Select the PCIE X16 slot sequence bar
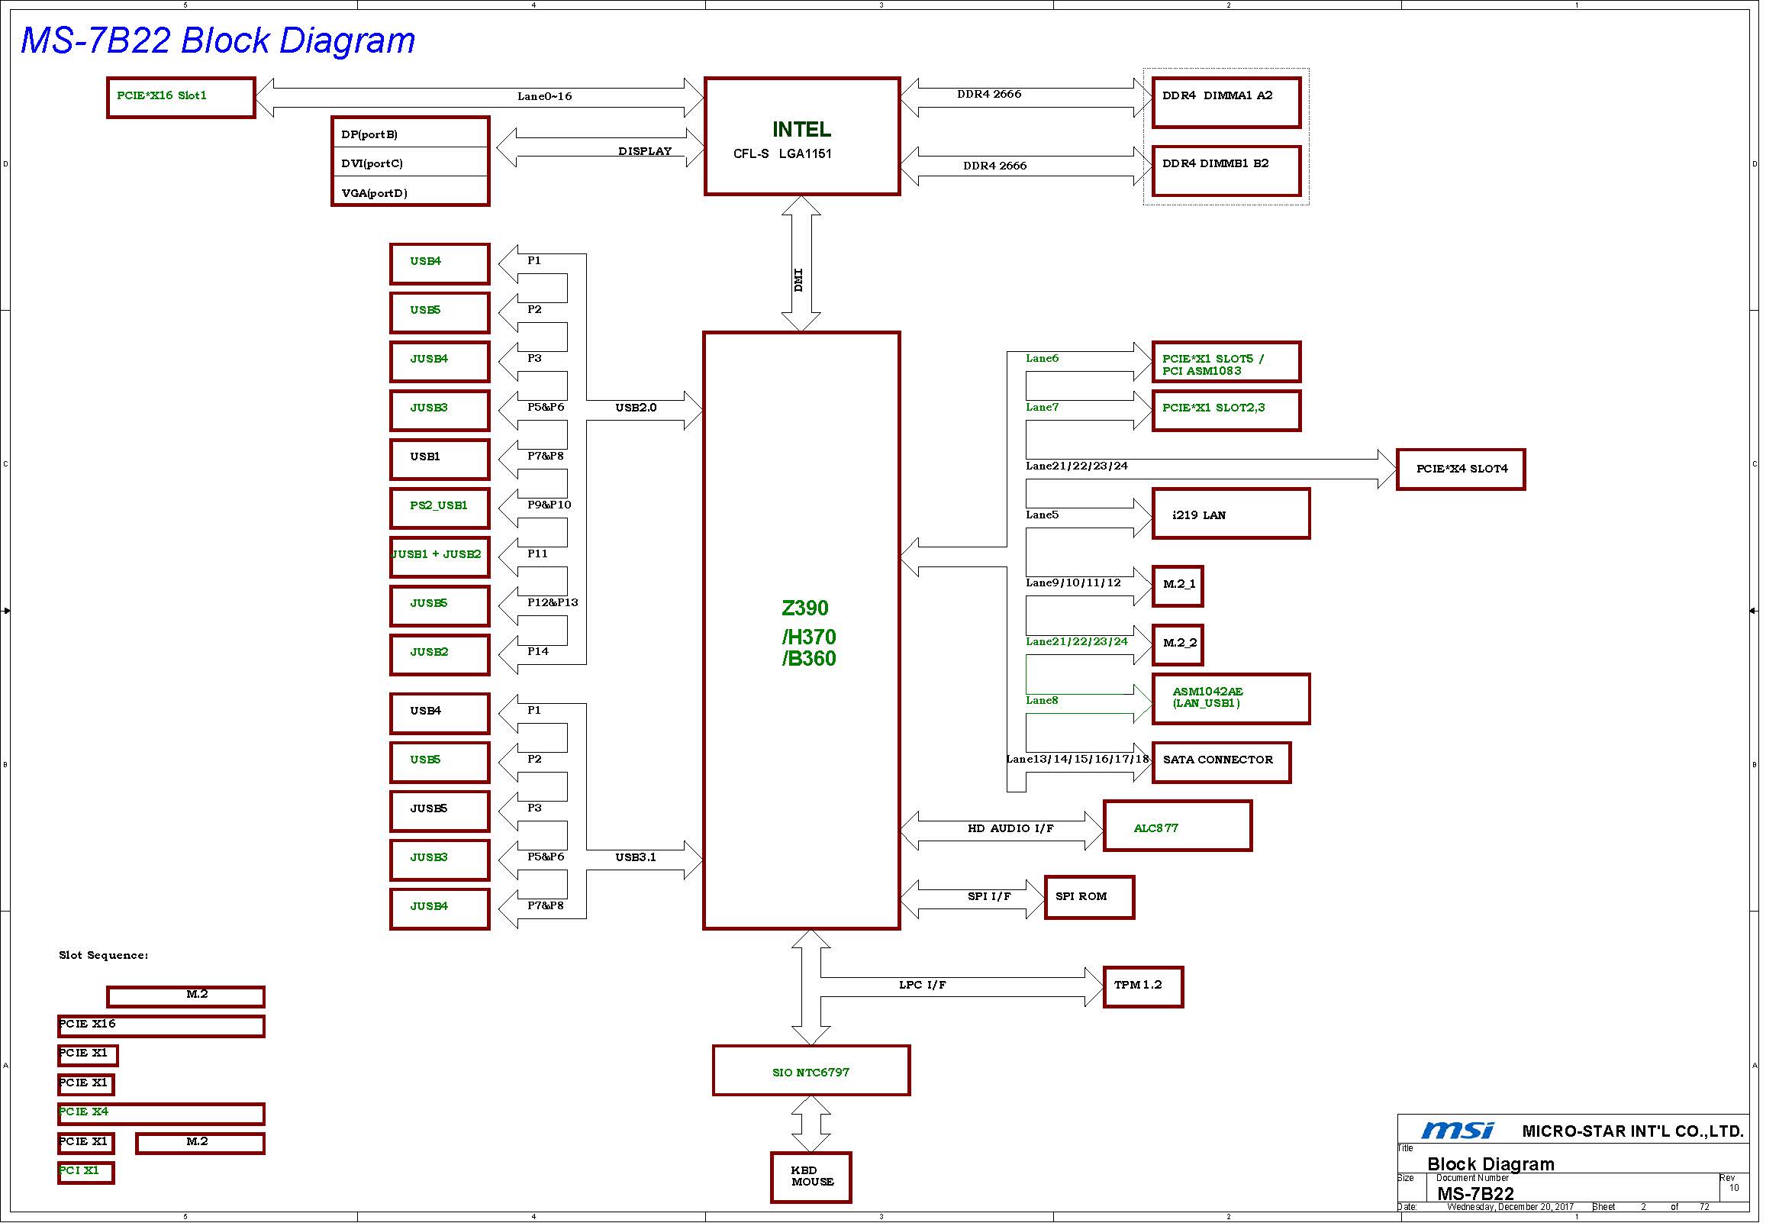 pos(161,1026)
